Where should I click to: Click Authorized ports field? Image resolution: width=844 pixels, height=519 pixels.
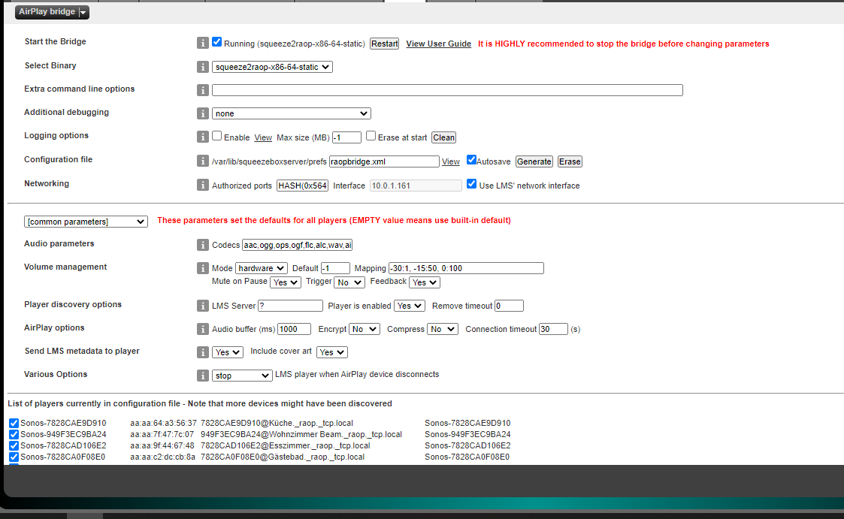coord(303,185)
